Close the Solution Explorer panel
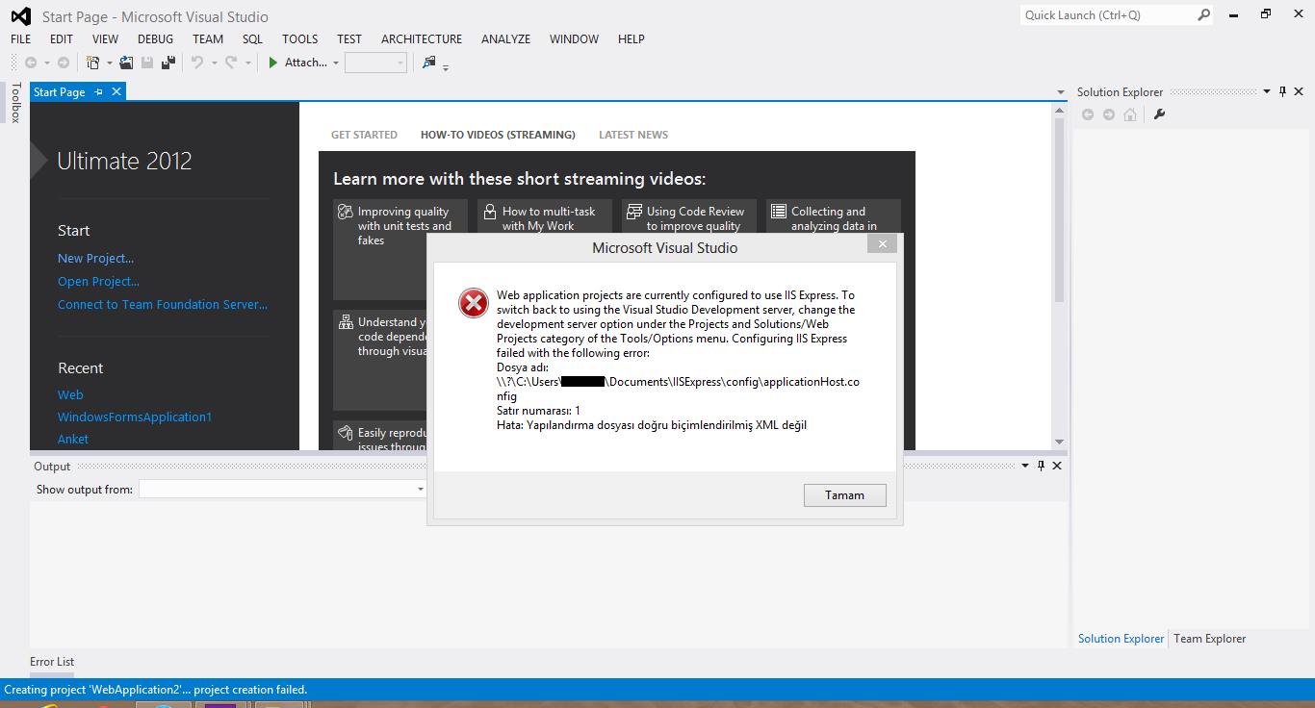1315x708 pixels. pyautogui.click(x=1299, y=91)
